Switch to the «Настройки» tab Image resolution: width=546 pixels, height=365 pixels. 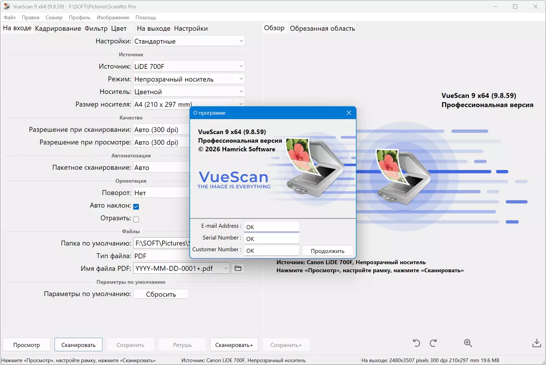[x=191, y=28]
